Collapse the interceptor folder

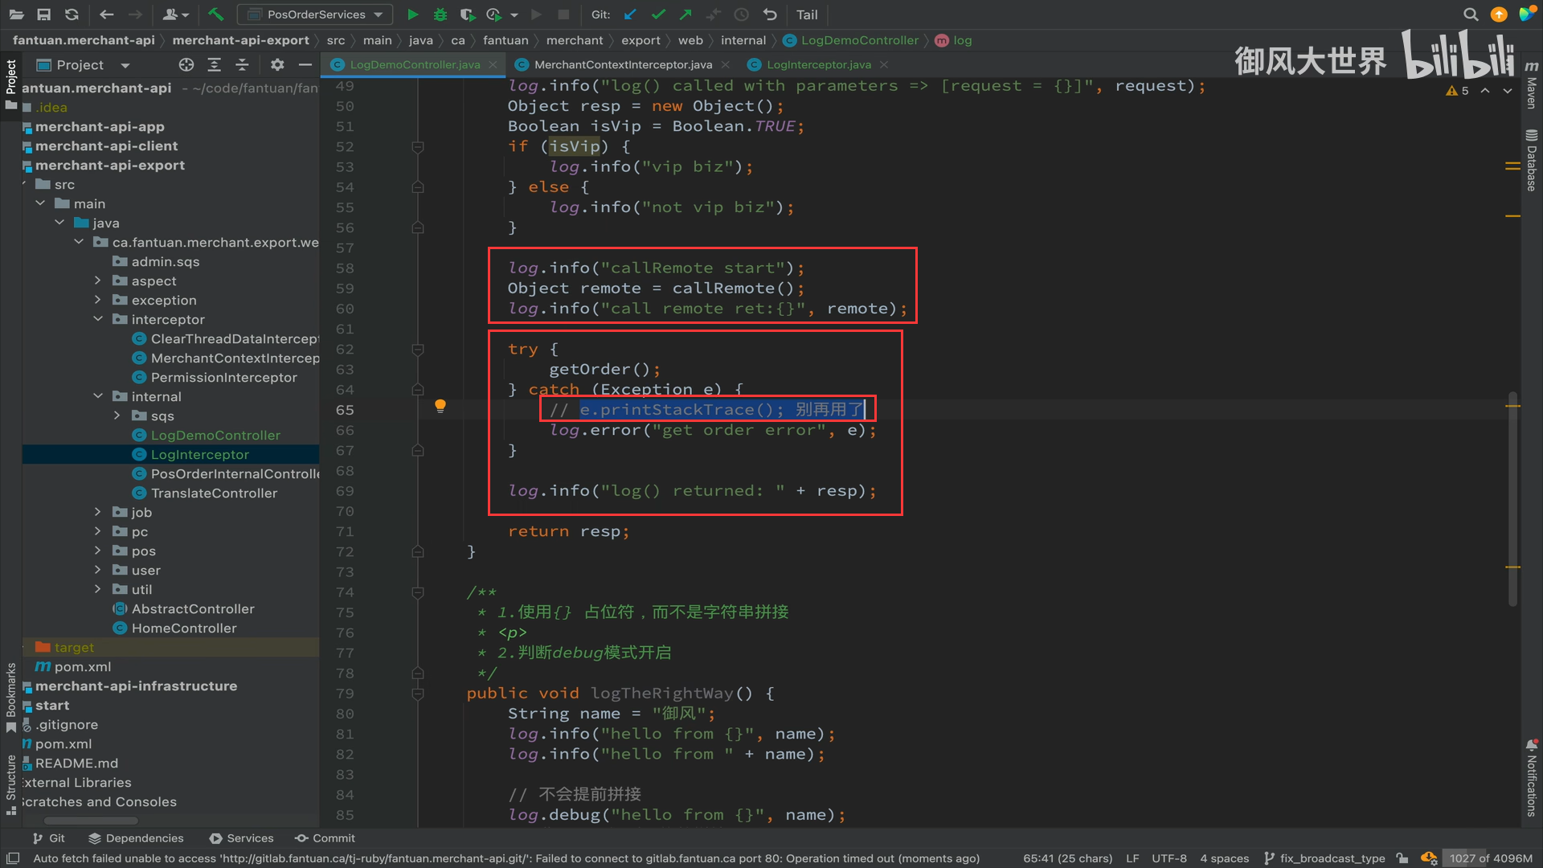coord(98,319)
